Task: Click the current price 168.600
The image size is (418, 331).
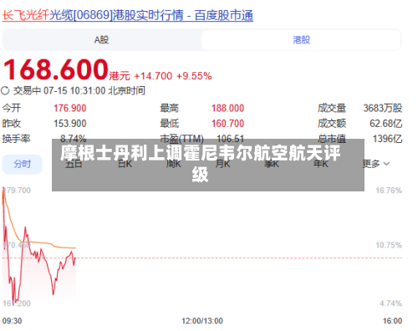Action: pos(56,69)
